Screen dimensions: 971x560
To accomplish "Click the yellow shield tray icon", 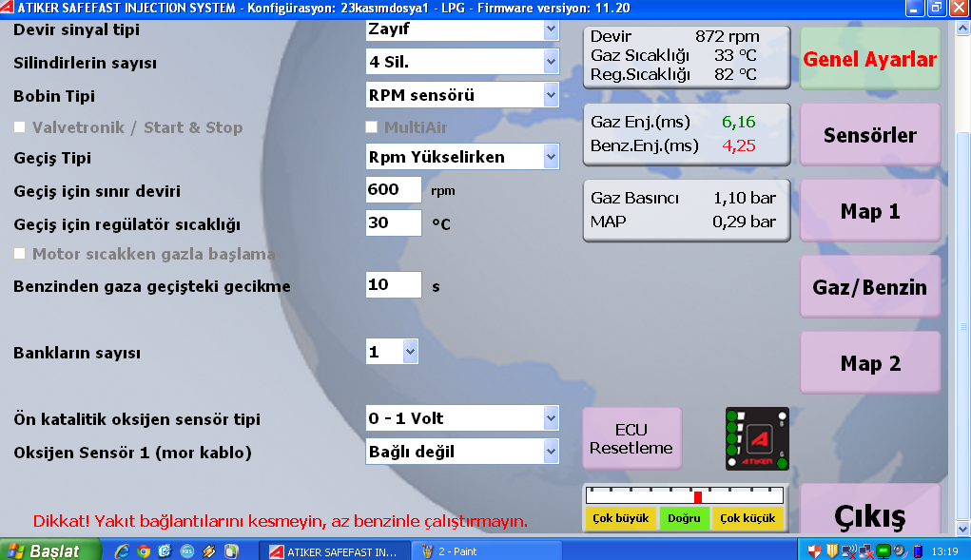I will click(x=832, y=550).
